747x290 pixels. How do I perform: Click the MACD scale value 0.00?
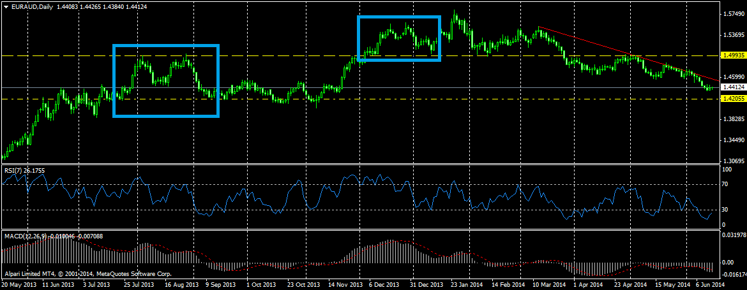(x=728, y=263)
